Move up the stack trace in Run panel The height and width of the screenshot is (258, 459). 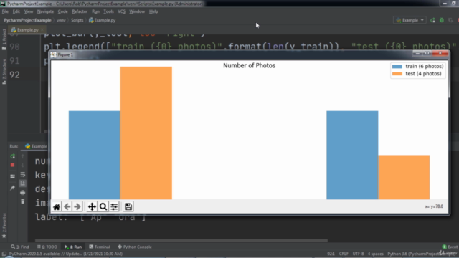click(22, 156)
